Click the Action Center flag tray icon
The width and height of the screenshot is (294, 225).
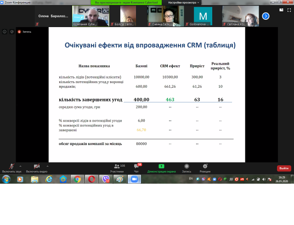[x=270, y=180]
